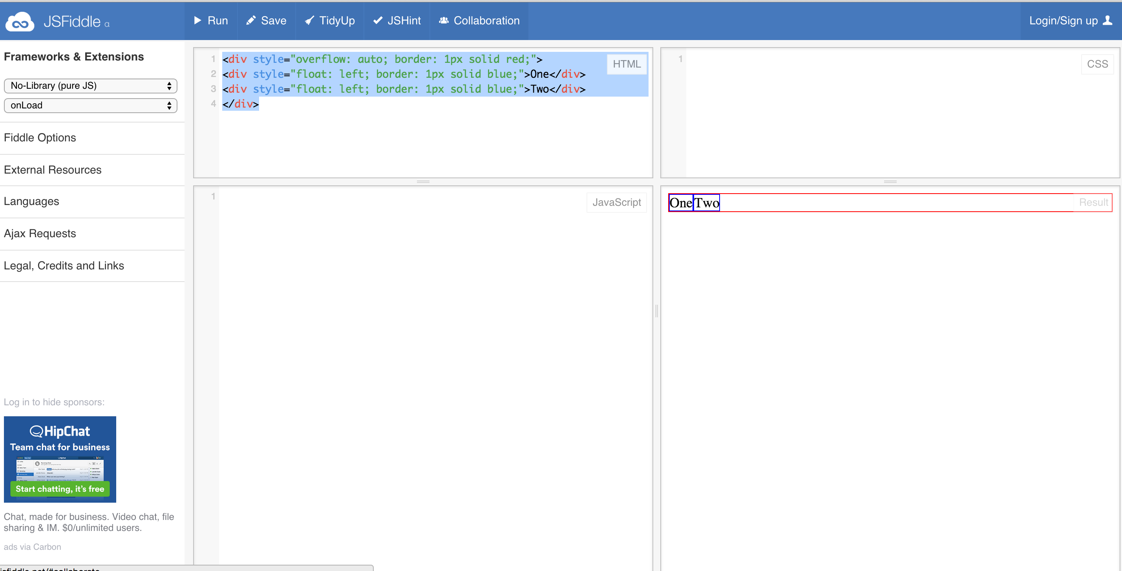The image size is (1122, 571).
Task: Click the Run play icon
Action: pyautogui.click(x=197, y=20)
